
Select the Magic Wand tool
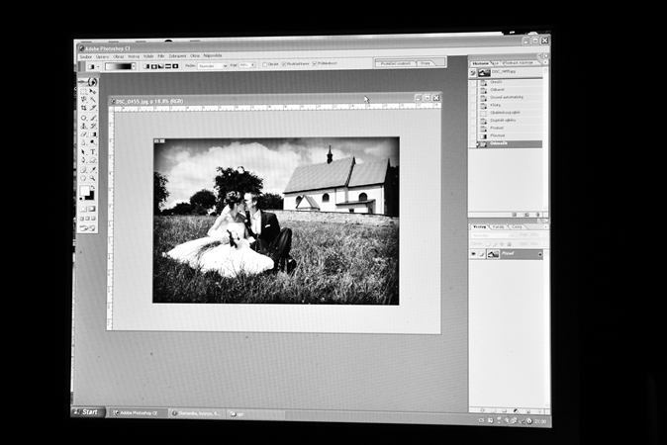click(93, 99)
